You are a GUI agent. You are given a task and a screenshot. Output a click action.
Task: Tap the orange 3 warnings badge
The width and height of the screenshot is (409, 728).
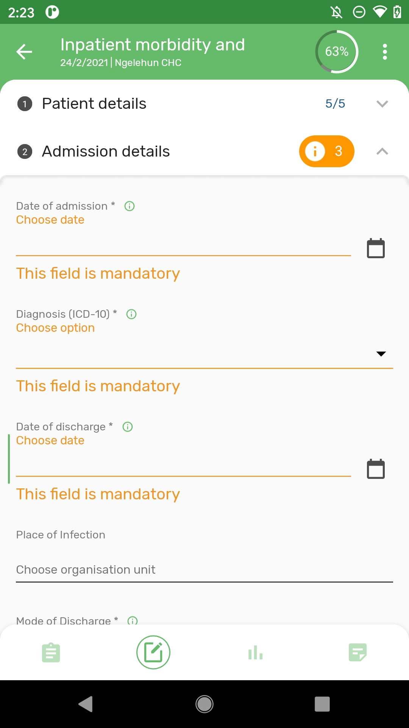click(326, 151)
